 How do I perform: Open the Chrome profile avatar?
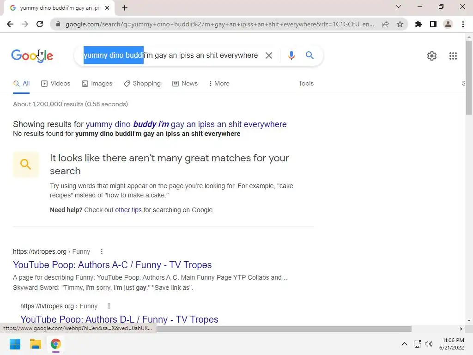coord(448,24)
